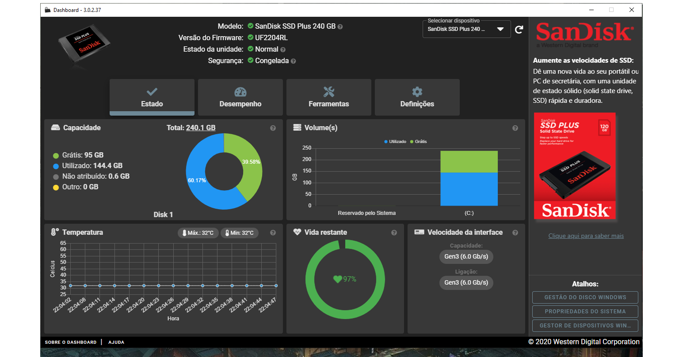Click the (C:) volume axis label

coord(469,213)
